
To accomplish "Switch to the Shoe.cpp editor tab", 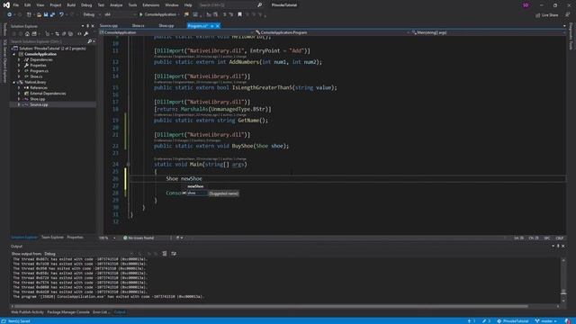I will coord(166,26).
